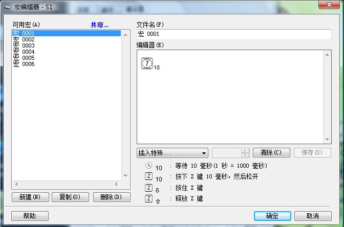Click the 清除(C) button

click(271, 152)
